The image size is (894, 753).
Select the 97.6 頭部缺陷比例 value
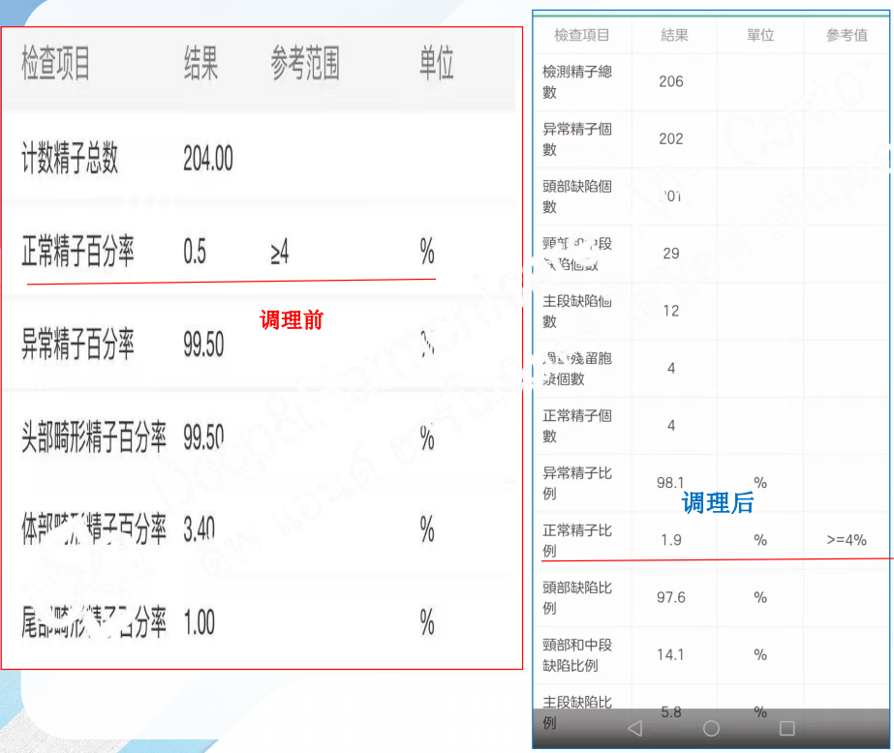pyautogui.click(x=667, y=597)
